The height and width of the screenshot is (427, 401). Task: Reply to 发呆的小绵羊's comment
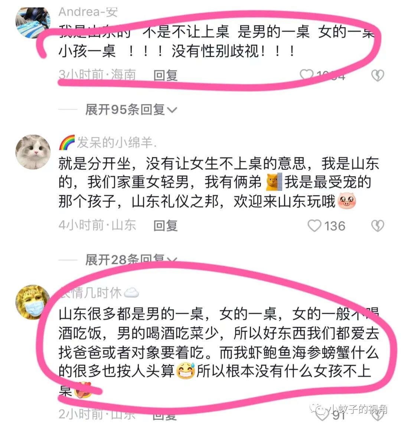(x=165, y=226)
